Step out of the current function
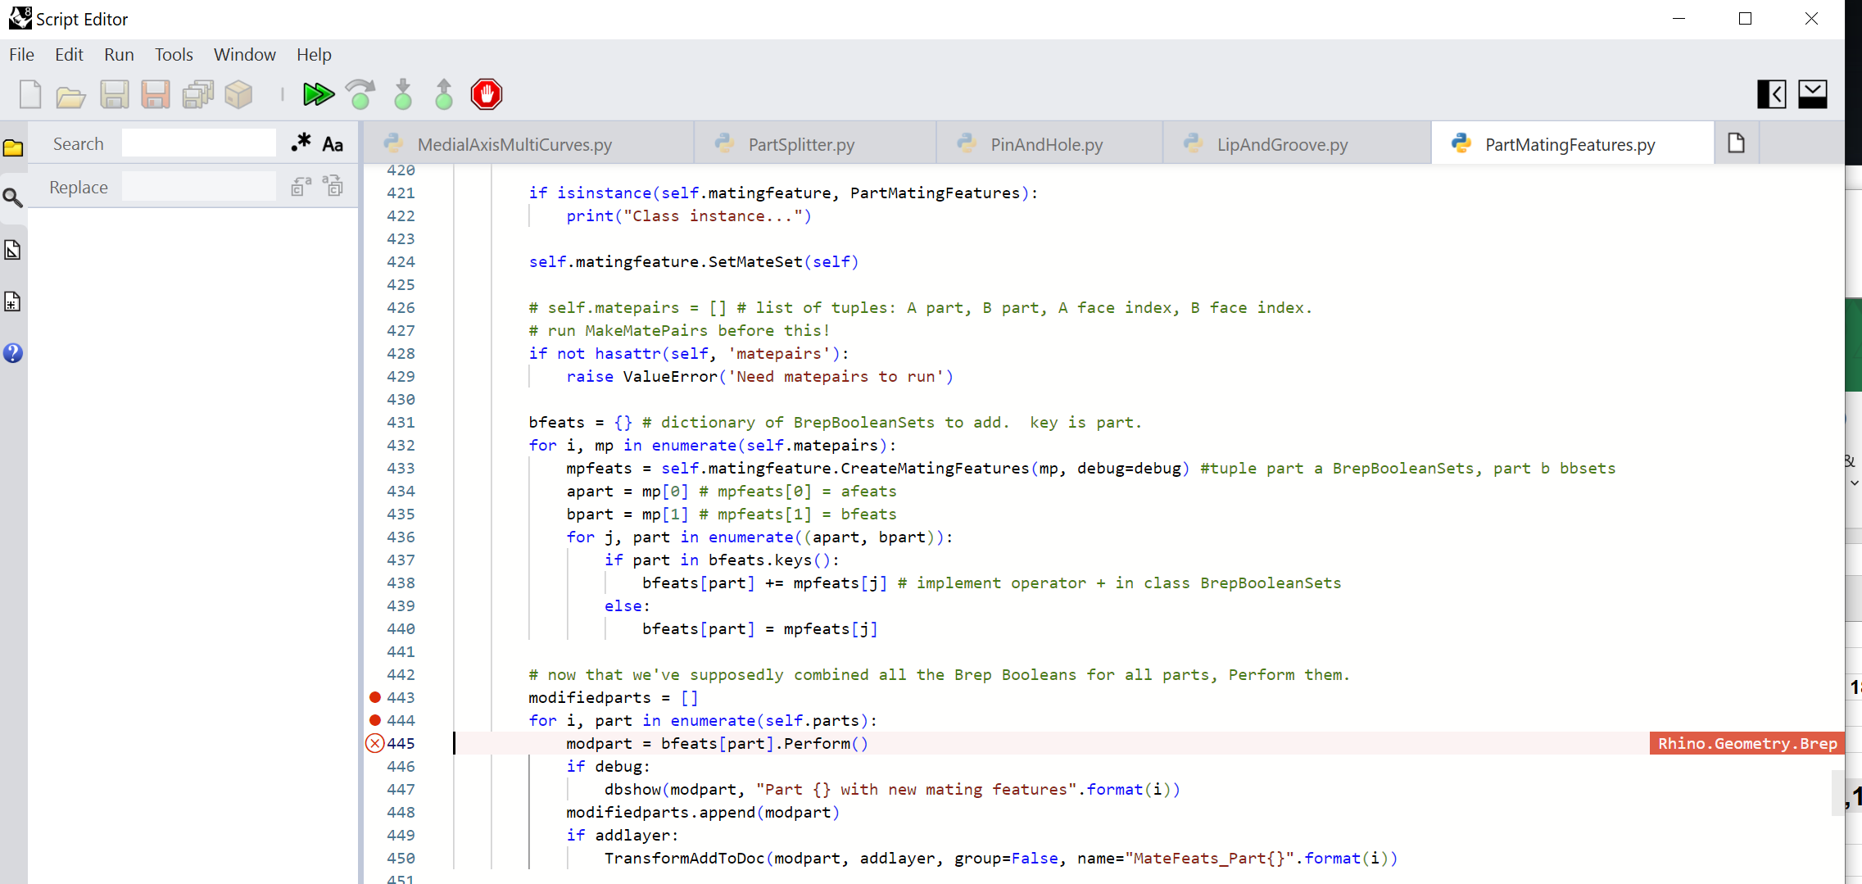The width and height of the screenshot is (1862, 884). coord(444,94)
